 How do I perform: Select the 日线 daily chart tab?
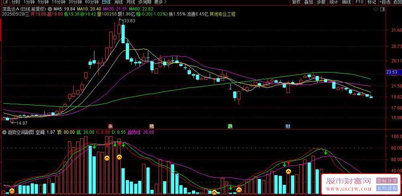click(106, 2)
